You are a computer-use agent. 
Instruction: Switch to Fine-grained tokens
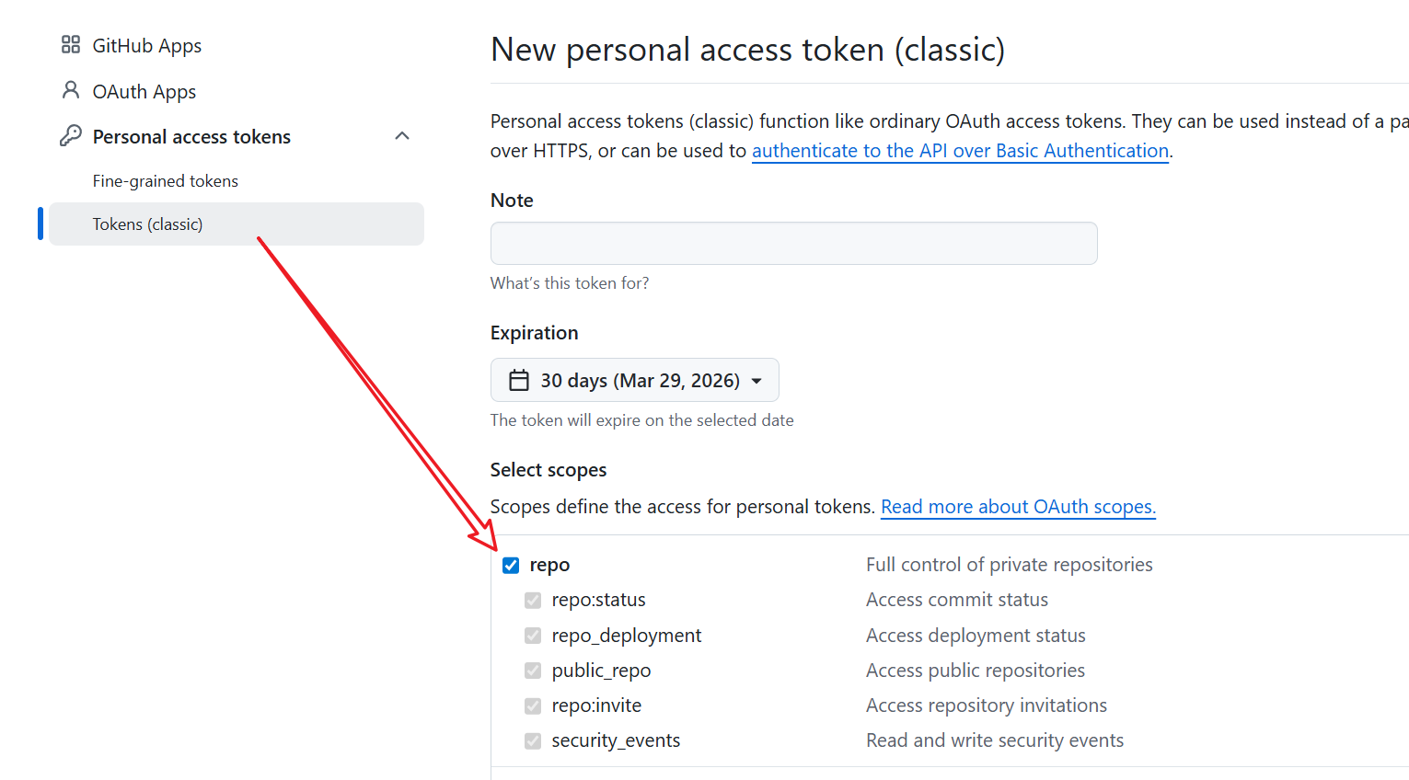click(x=165, y=180)
